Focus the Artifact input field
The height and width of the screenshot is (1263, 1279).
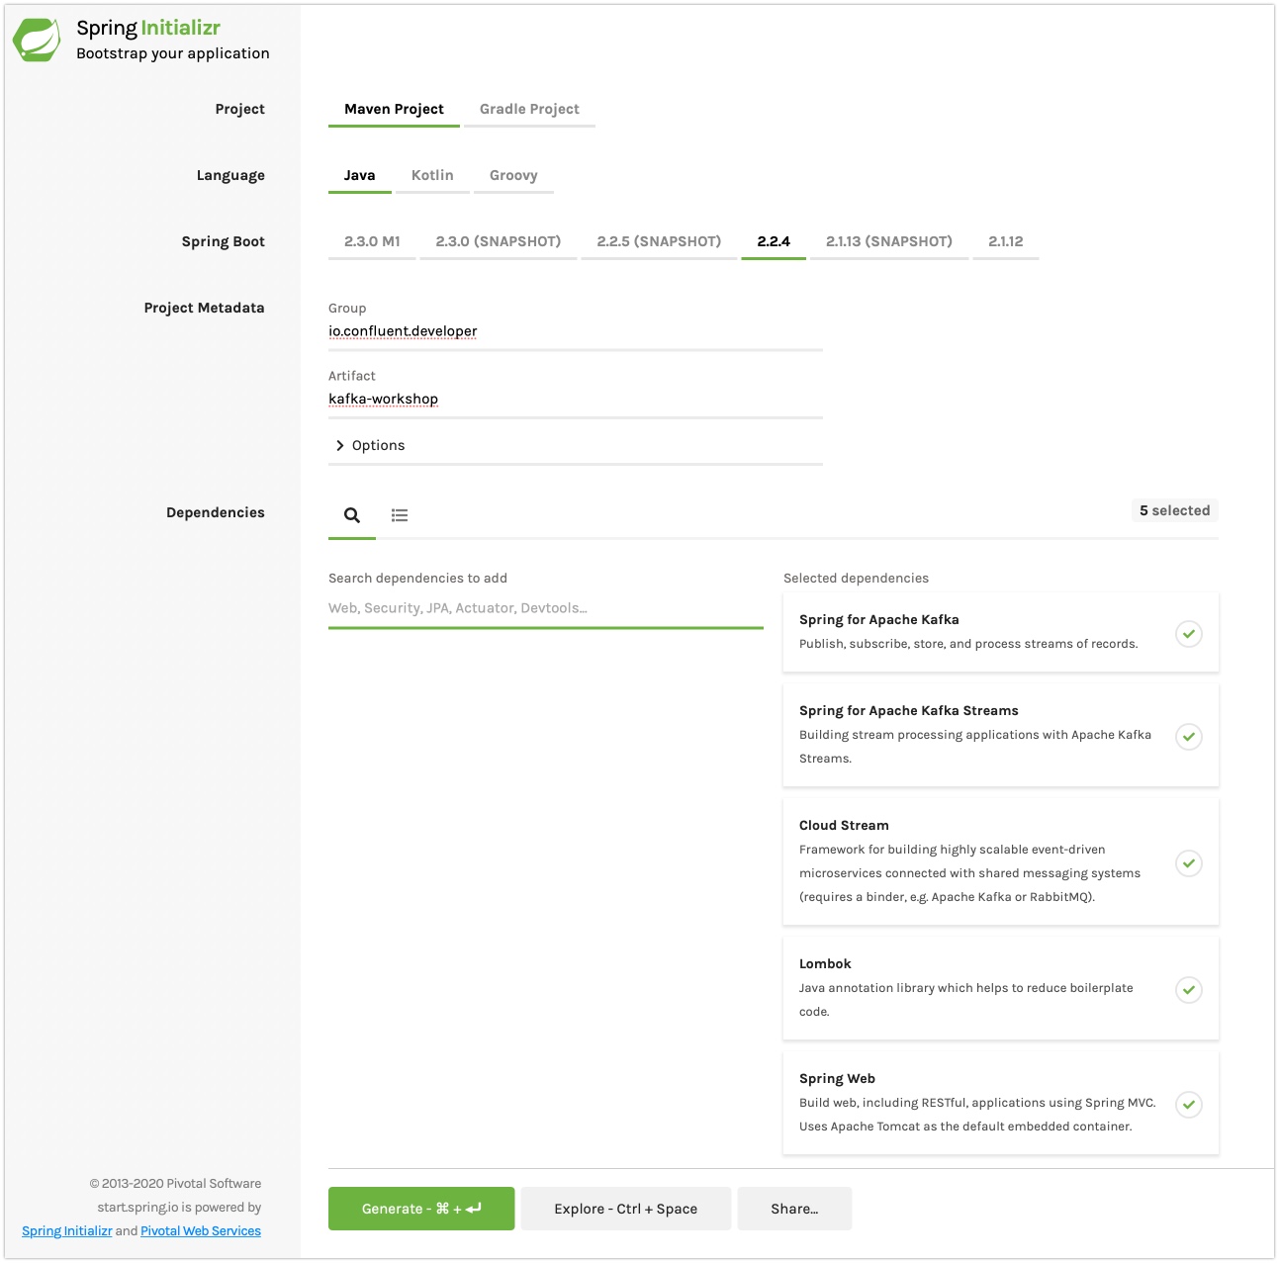click(576, 400)
